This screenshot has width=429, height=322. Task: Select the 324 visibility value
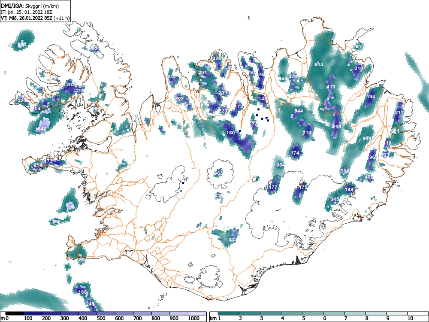pyautogui.click(x=293, y=76)
